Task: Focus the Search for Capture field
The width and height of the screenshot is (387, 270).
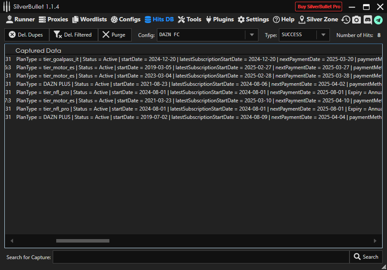Action: point(201,257)
